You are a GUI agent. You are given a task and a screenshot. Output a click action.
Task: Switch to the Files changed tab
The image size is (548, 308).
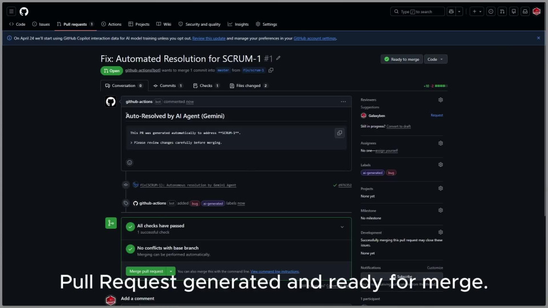point(248,85)
